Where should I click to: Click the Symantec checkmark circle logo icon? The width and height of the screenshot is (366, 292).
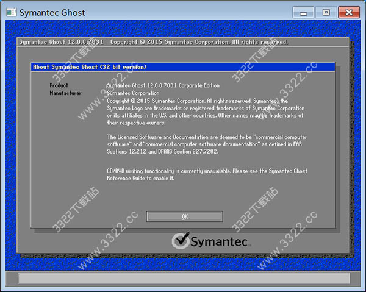(x=180, y=241)
